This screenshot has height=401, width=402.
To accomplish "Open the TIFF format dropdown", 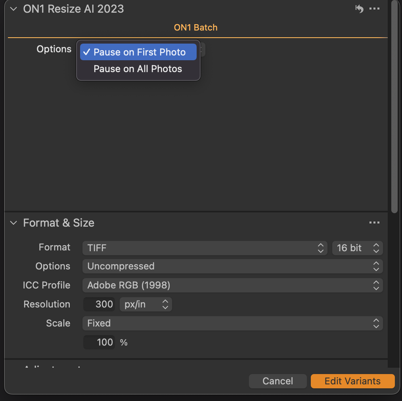I will (x=205, y=248).
